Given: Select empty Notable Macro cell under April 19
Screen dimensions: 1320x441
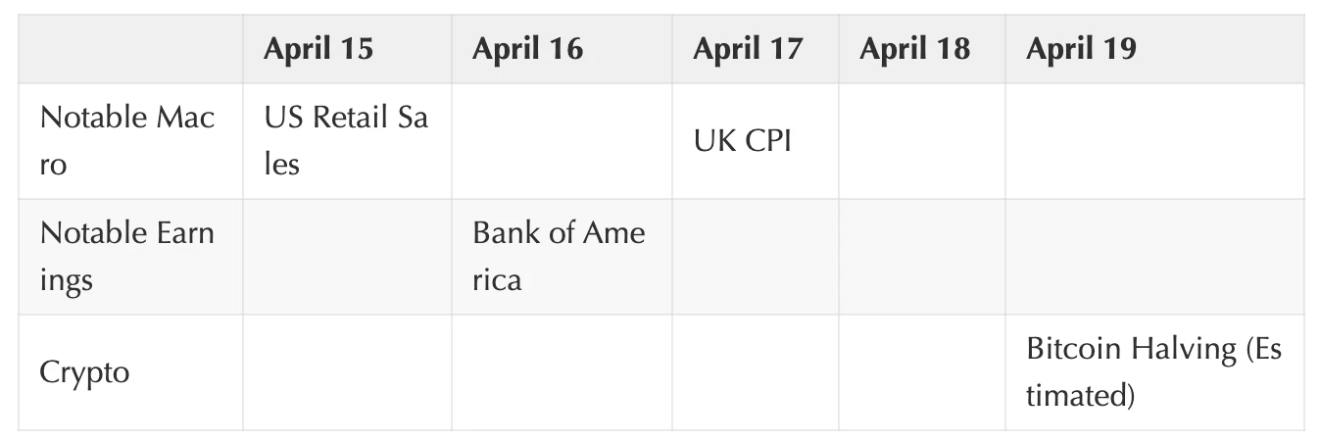Looking at the screenshot, I should click(x=1154, y=141).
